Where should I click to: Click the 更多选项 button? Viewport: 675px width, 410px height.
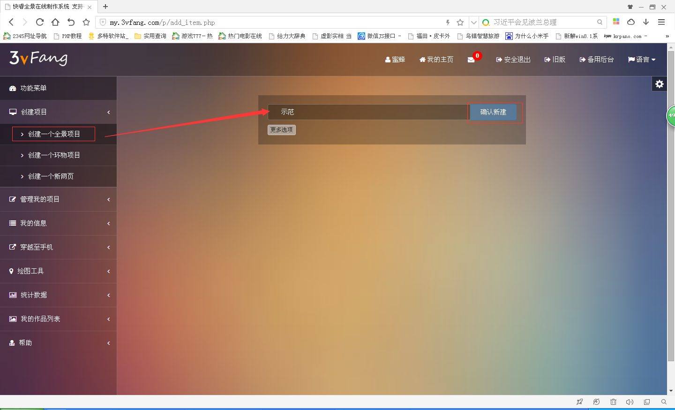(282, 130)
